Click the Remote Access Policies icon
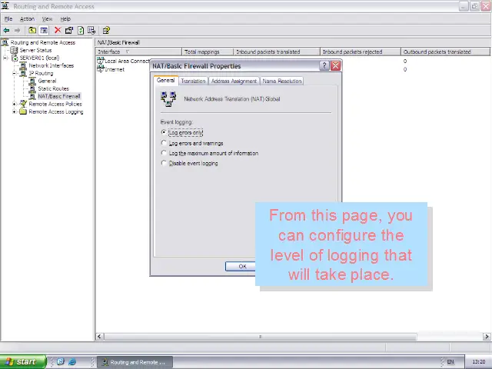492x369 pixels. 23,104
